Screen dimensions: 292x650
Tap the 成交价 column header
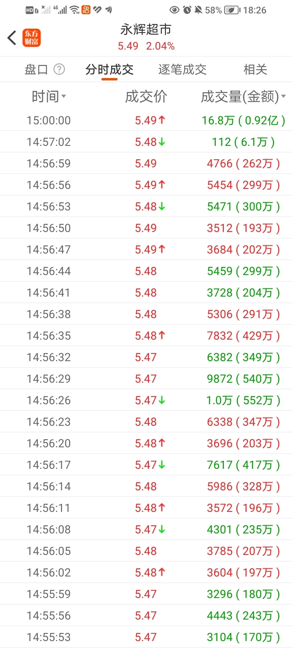click(x=146, y=97)
